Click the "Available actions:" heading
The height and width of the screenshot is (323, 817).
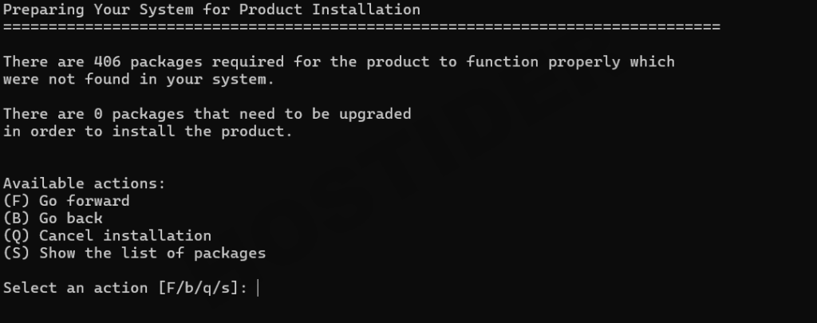84,183
